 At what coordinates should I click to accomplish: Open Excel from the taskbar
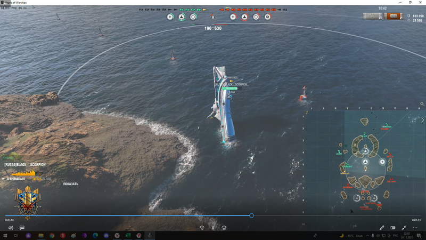pyautogui.click(x=128, y=235)
